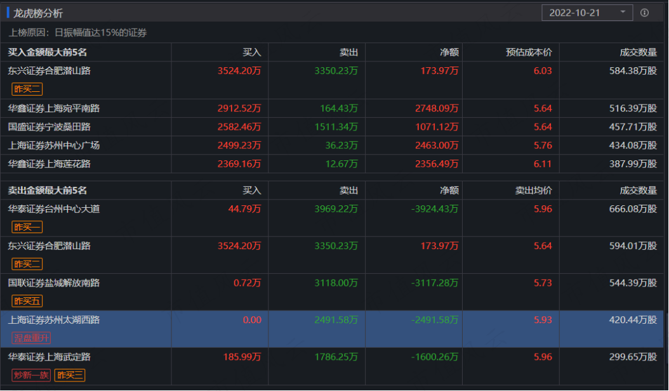Select the 华鑫证券上海宛平南路 row
The height and width of the screenshot is (391, 669).
pyautogui.click(x=332, y=108)
